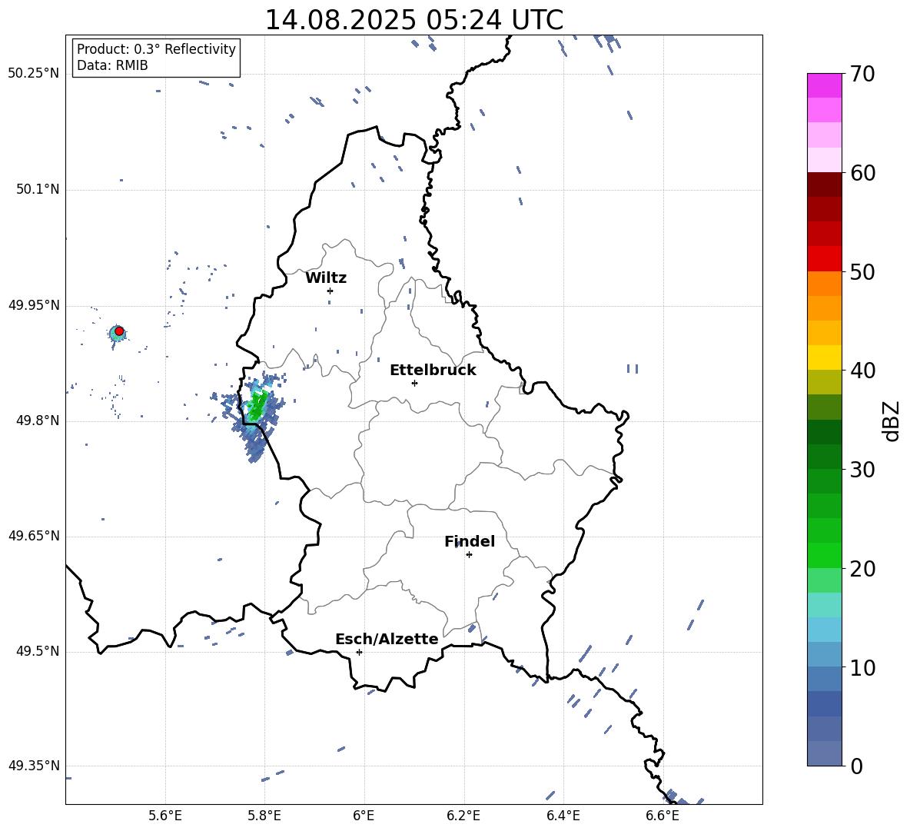Click the Wiltz cross marker

coord(330,291)
